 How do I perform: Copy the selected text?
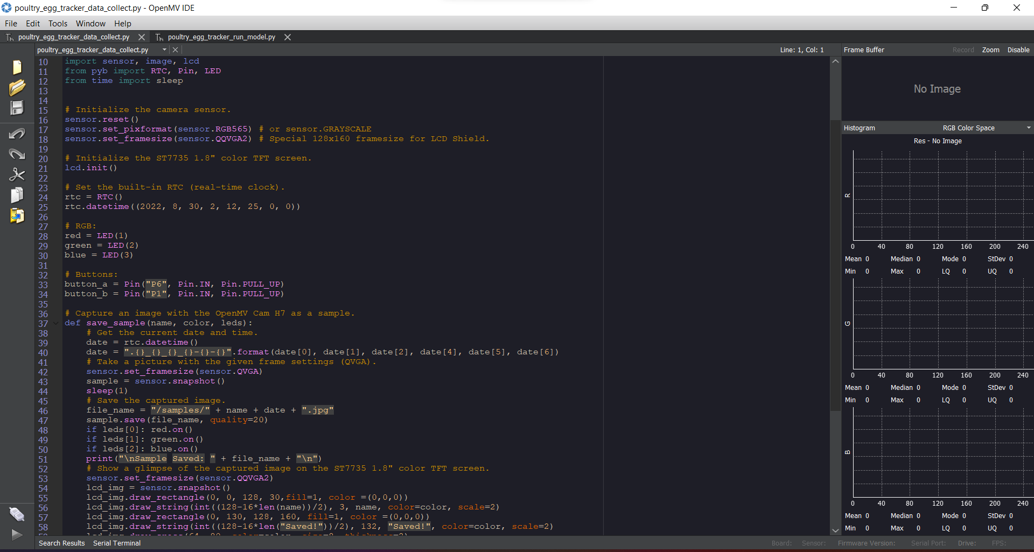click(x=18, y=195)
